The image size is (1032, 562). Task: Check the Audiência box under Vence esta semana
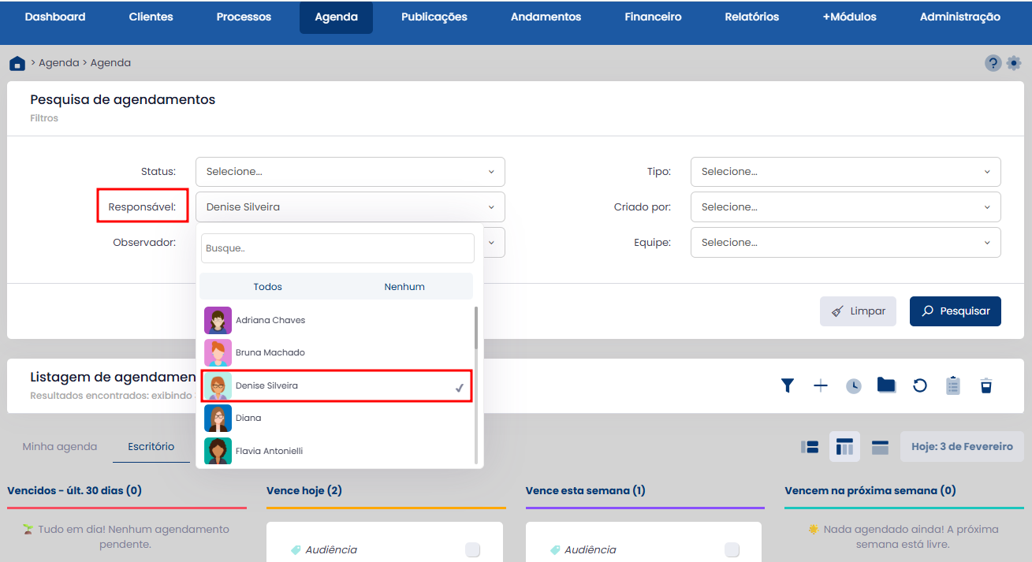click(x=732, y=550)
